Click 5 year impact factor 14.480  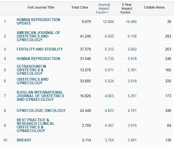point(131,22)
